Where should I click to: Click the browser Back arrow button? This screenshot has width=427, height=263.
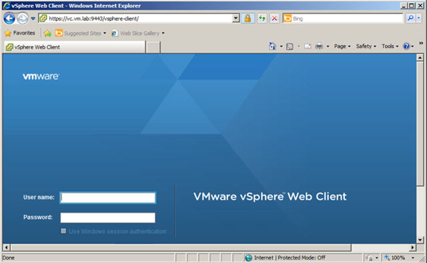tap(9, 19)
